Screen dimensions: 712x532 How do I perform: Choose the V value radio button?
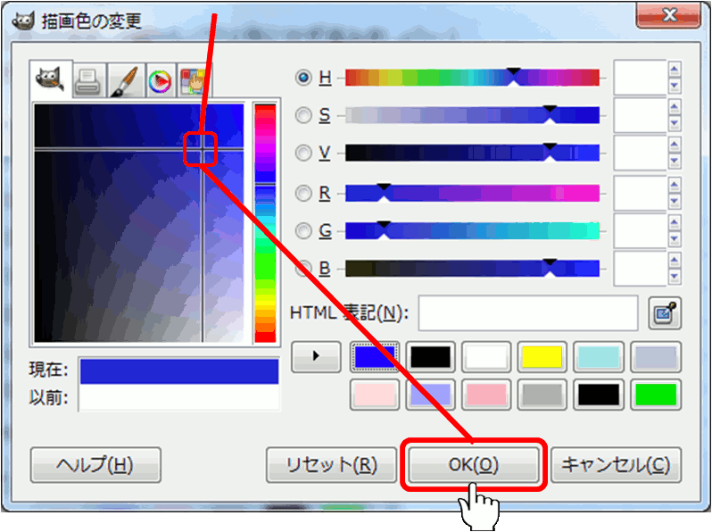click(x=303, y=153)
